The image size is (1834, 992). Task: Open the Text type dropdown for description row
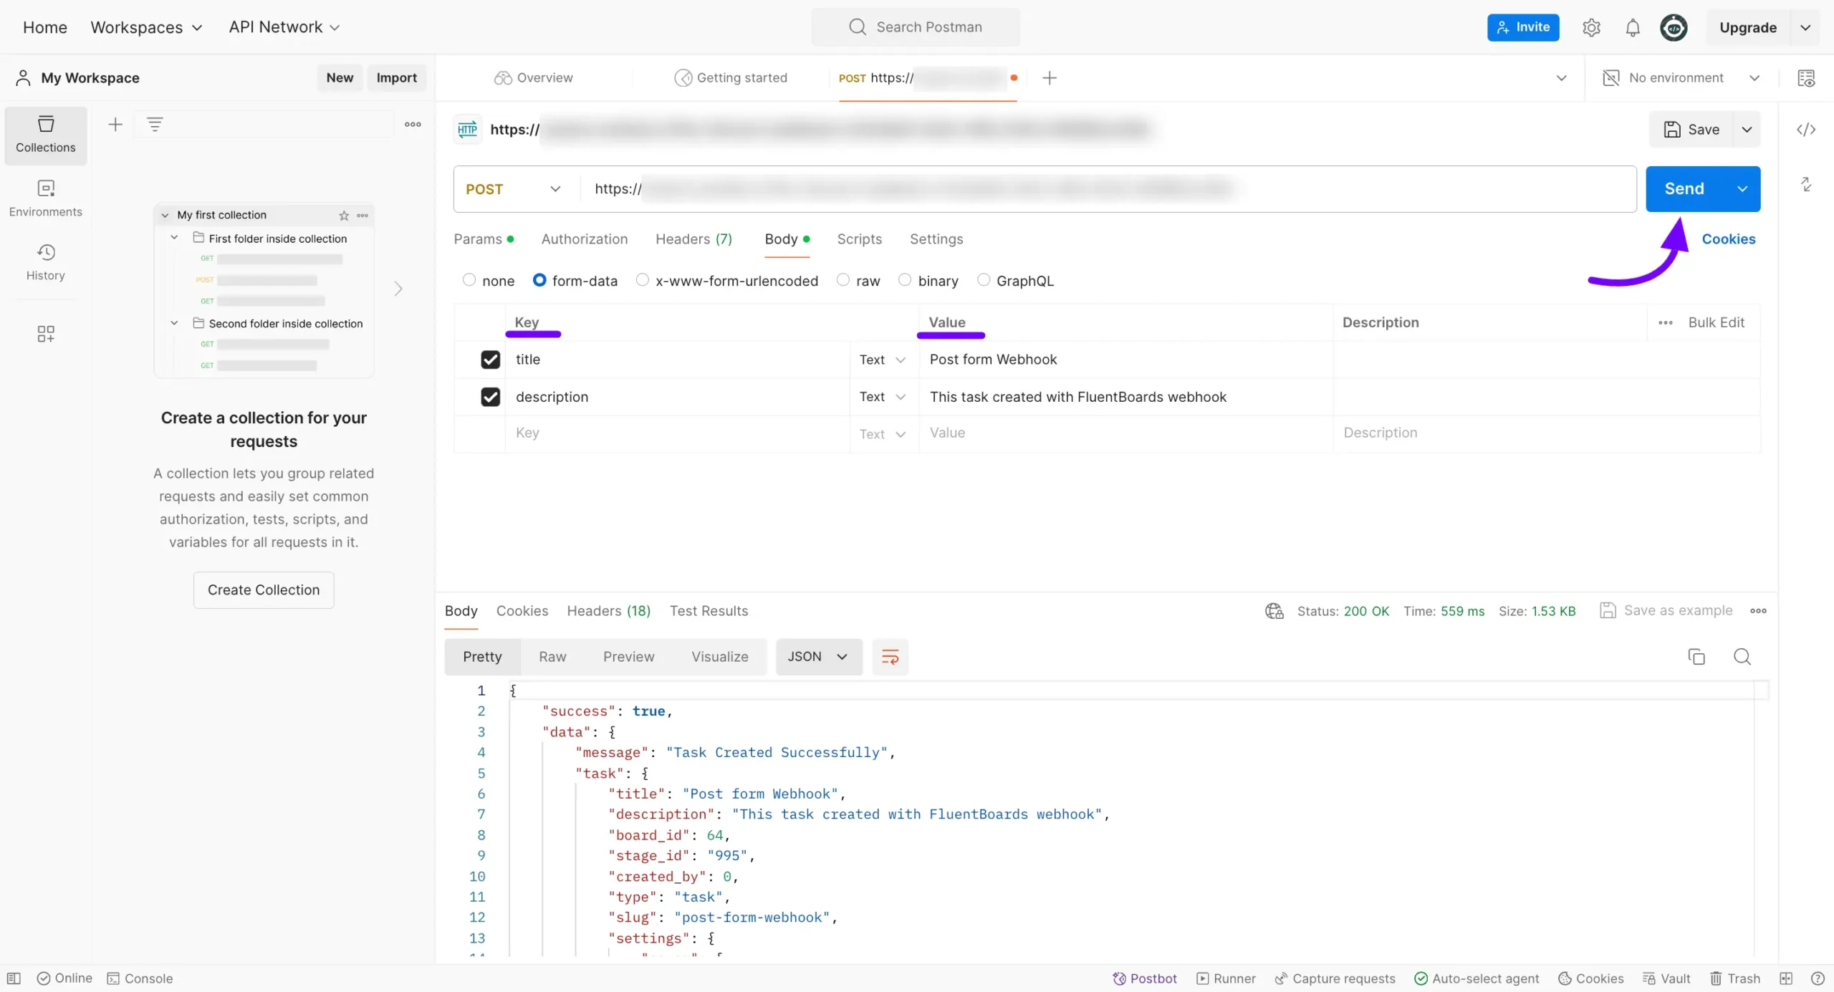pos(883,397)
